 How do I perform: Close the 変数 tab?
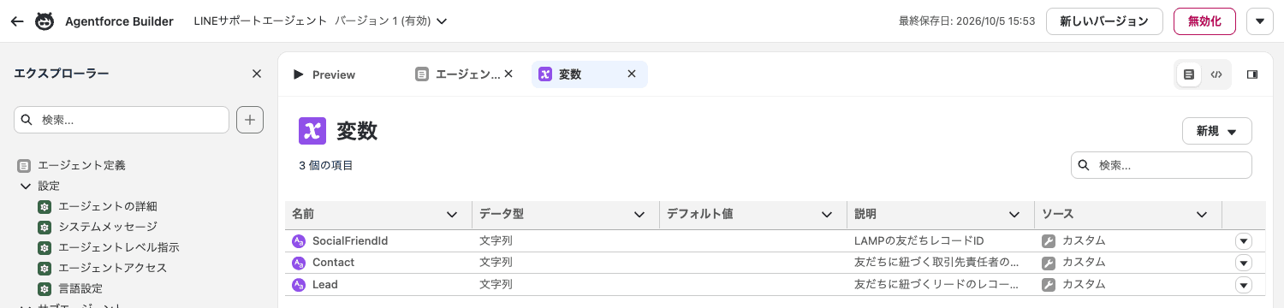tap(632, 74)
